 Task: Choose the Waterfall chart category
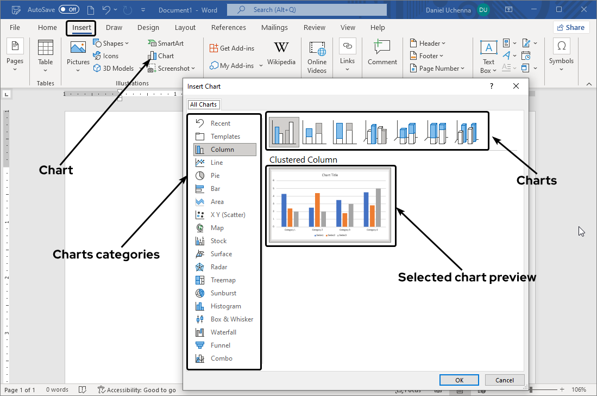(x=224, y=332)
